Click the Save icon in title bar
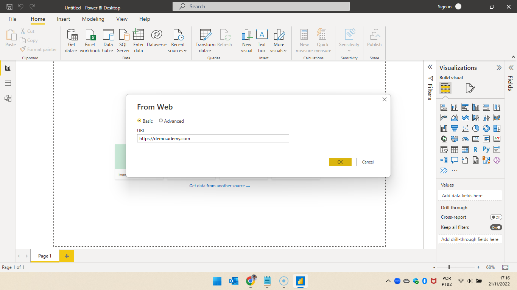This screenshot has height=290, width=517. click(x=9, y=6)
